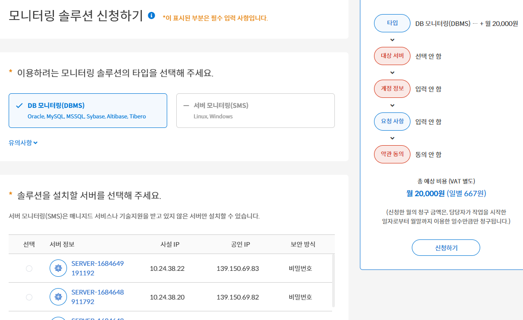Click the 계정 정보 step badge
Viewport: 523px width, 320px height.
(392, 89)
